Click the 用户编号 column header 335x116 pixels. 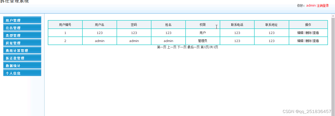(65, 25)
